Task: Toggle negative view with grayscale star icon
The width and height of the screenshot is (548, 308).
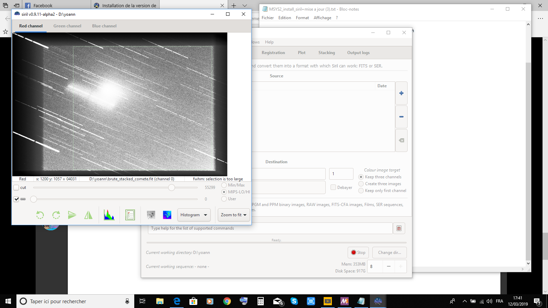Action: click(151, 215)
